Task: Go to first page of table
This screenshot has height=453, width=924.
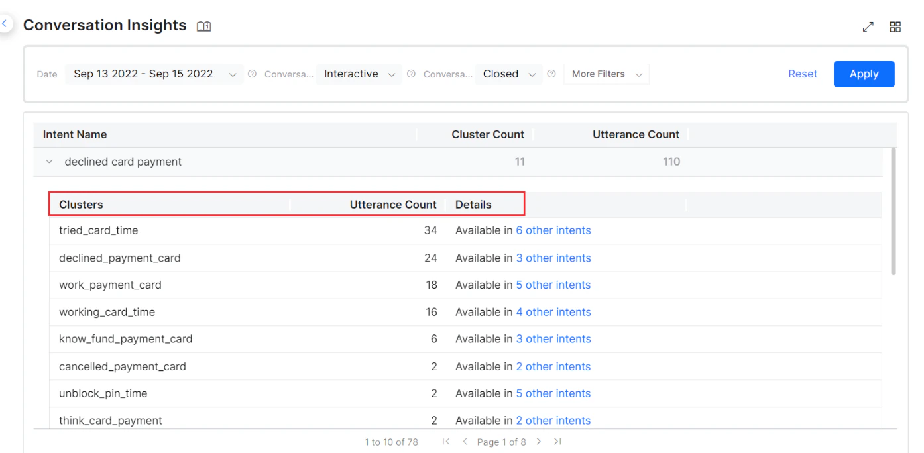Action: pos(446,442)
